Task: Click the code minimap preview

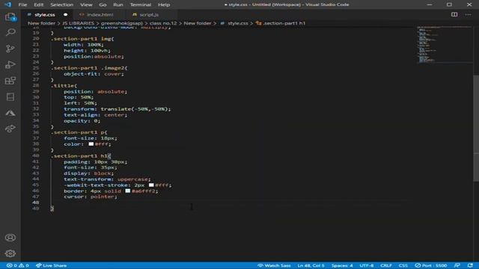Action: (445, 45)
